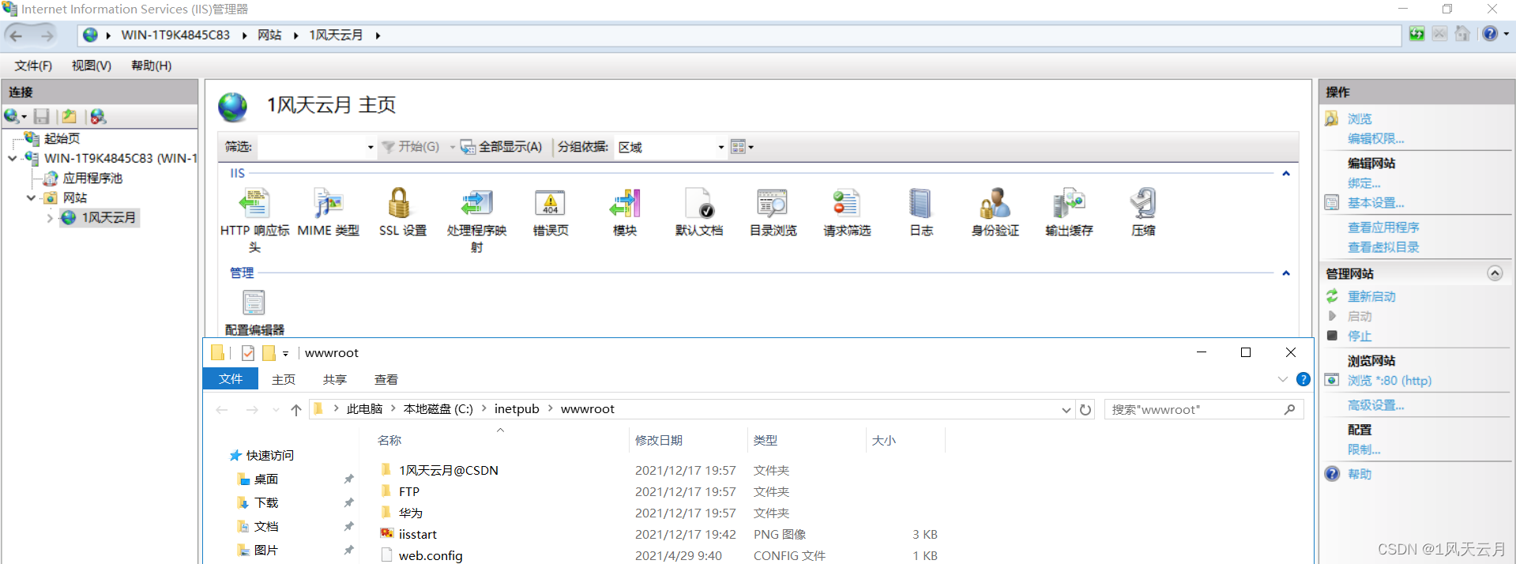The width and height of the screenshot is (1516, 564).
Task: Click up-directory arrow in wwwroot Explorer
Action: tap(295, 410)
